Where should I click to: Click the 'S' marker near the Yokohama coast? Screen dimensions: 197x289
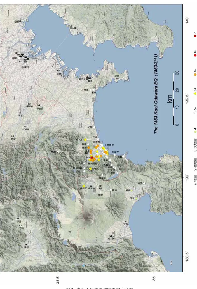point(58,70)
